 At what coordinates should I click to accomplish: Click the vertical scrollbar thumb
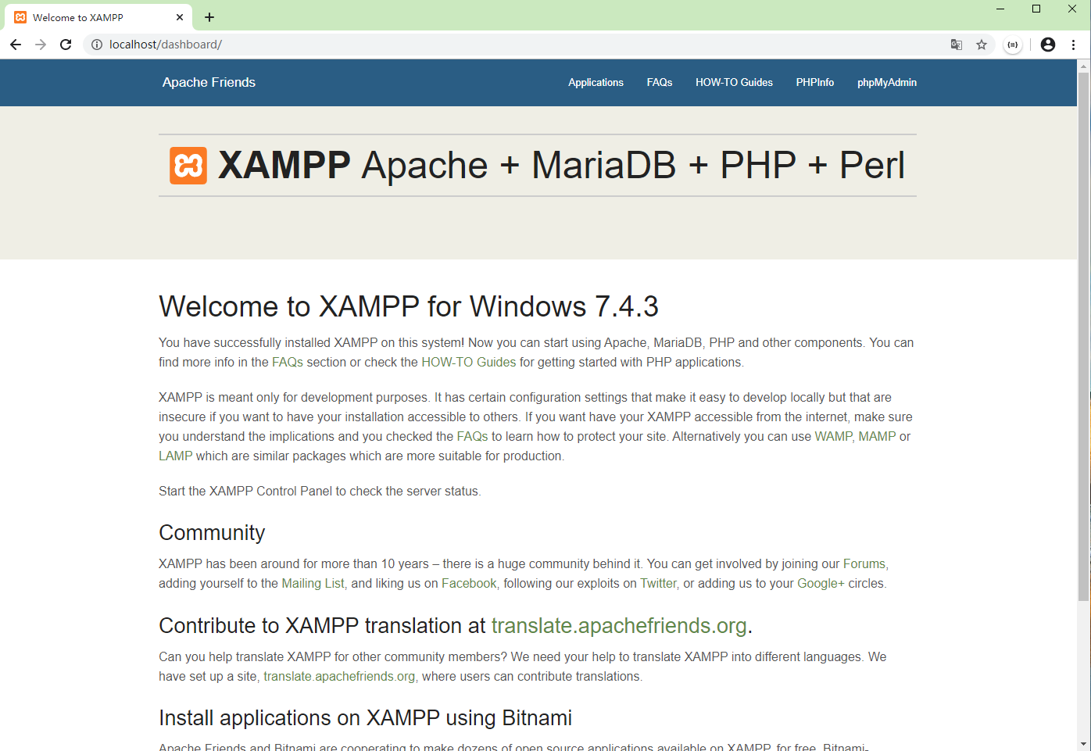pos(1083,336)
